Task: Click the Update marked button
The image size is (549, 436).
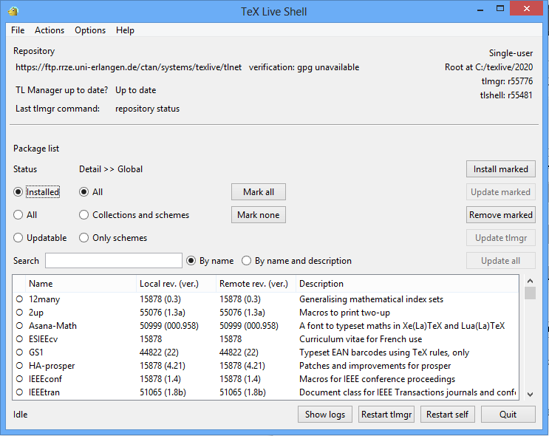Action: pos(501,192)
